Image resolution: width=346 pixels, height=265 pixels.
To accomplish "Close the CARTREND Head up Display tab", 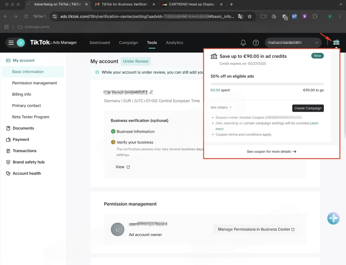I will (x=221, y=4).
